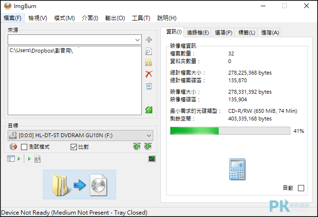The image size is (318, 217).
Task: Open the 輸出(O) menu
Action: [x=115, y=18]
